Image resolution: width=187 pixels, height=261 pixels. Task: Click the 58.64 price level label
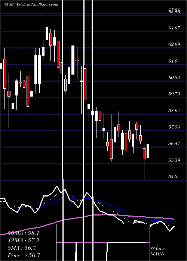[x=174, y=110]
